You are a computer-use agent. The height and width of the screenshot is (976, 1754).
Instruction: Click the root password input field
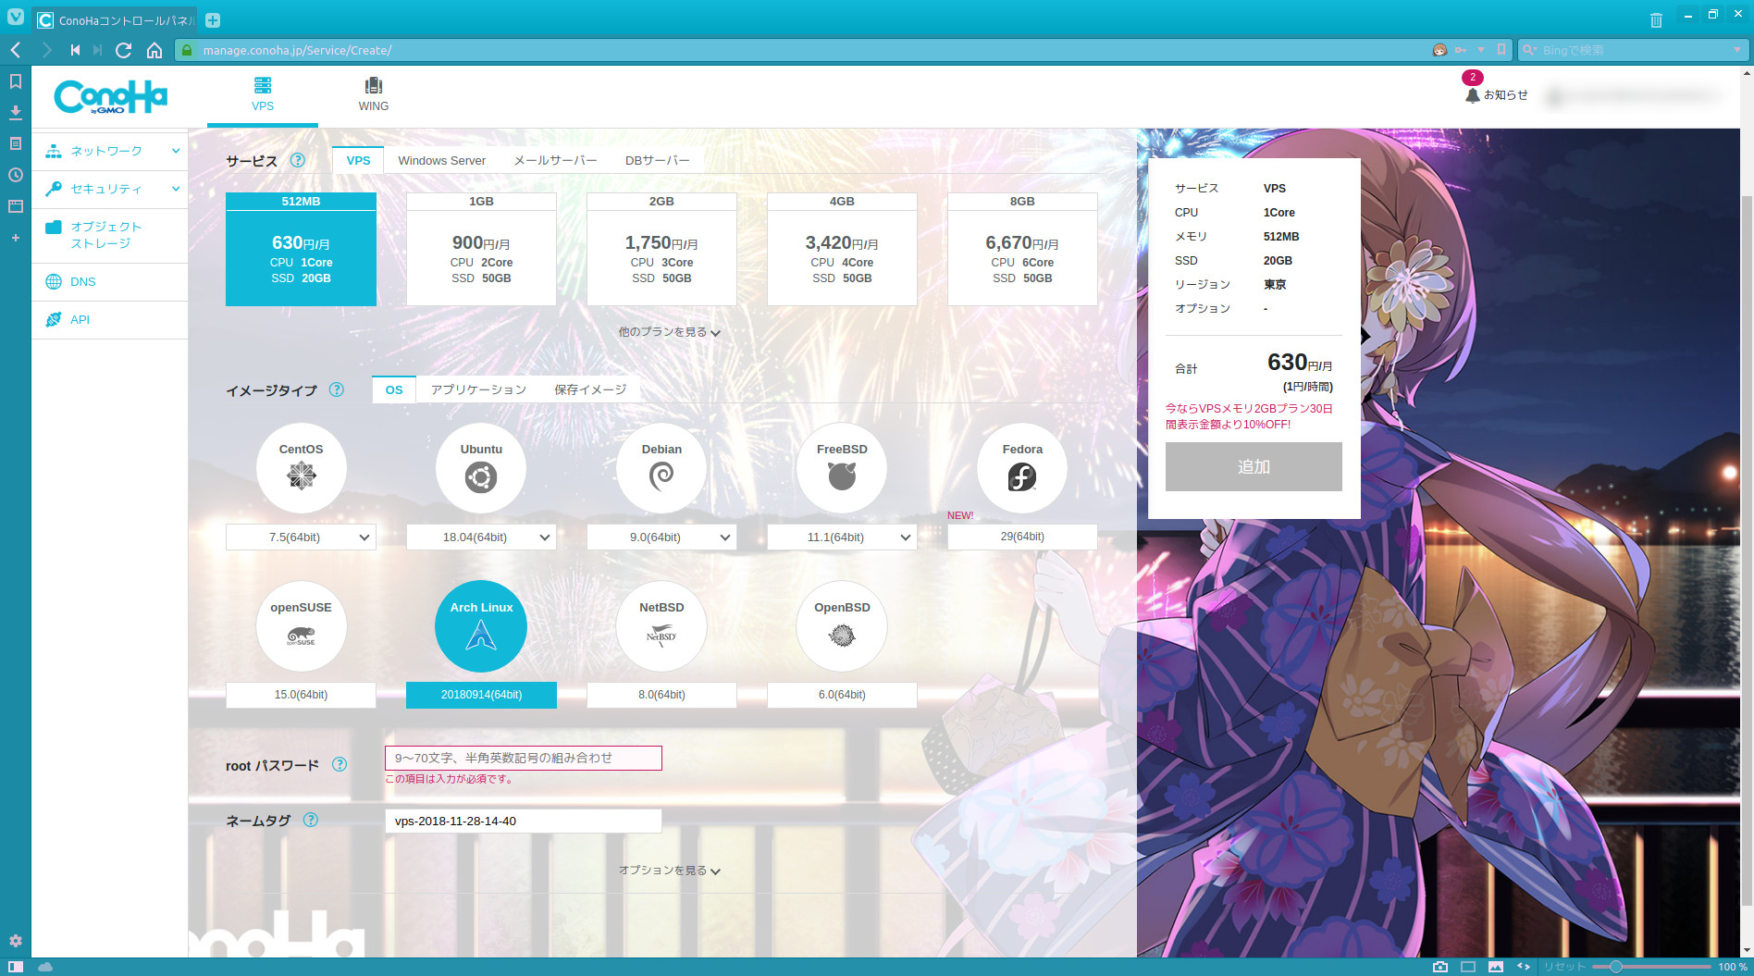pos(524,758)
